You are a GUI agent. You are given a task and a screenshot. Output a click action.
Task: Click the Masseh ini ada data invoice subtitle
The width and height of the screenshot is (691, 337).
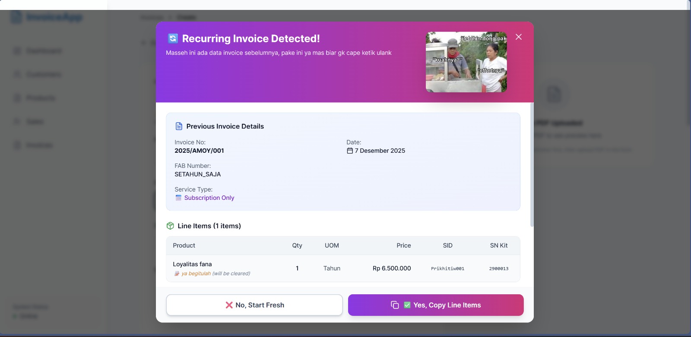[279, 53]
